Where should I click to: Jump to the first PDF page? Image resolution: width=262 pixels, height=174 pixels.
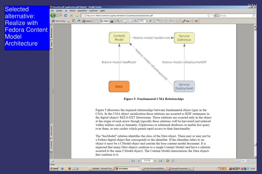(133, 161)
